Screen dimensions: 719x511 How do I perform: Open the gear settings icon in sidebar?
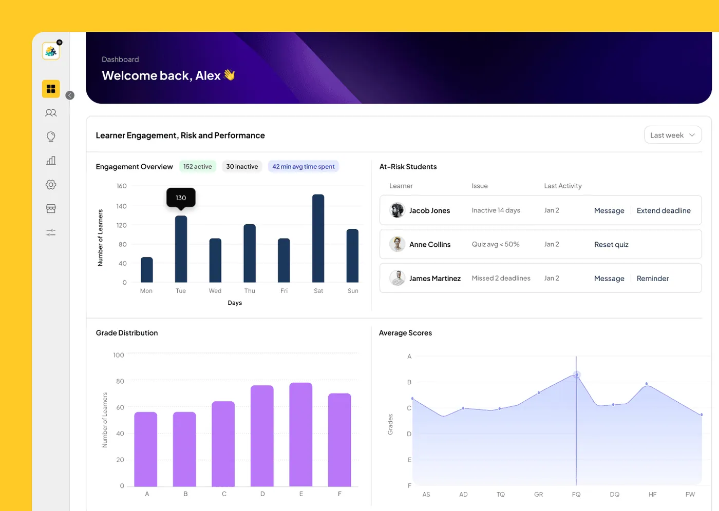coord(51,185)
